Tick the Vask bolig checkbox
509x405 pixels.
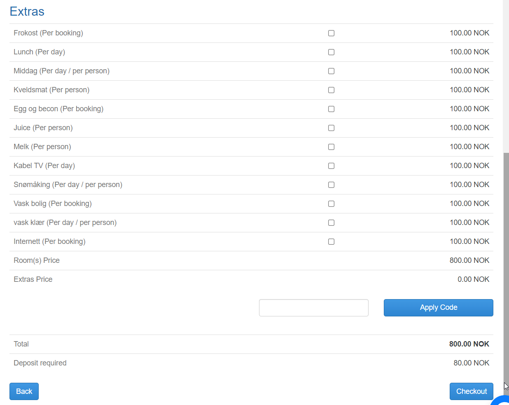pos(331,204)
